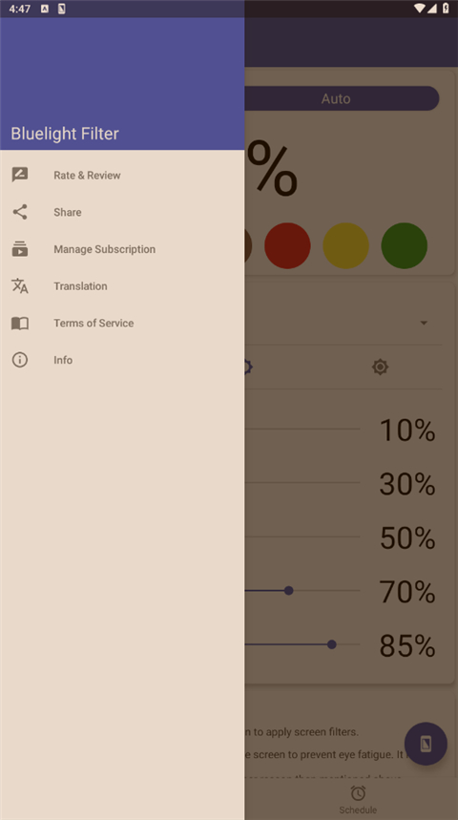458x820 pixels.
Task: Tap the Share icon in drawer
Action: click(20, 212)
